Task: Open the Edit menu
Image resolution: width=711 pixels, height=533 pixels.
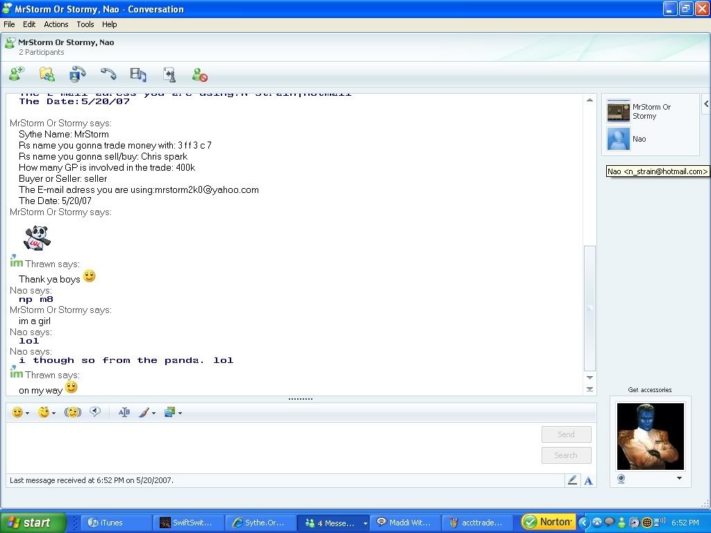Action: [29, 24]
